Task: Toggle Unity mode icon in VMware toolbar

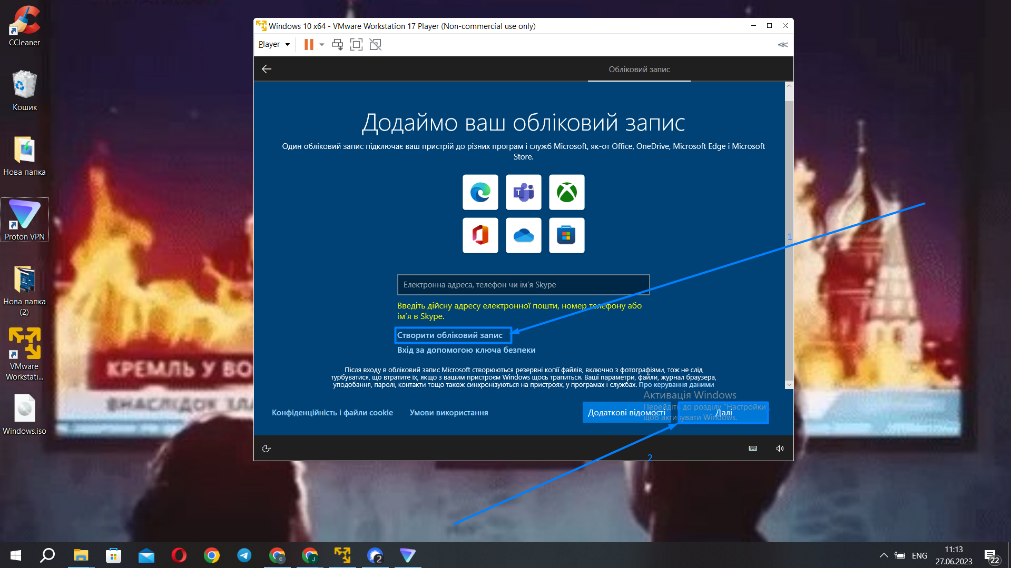Action: pos(376,44)
